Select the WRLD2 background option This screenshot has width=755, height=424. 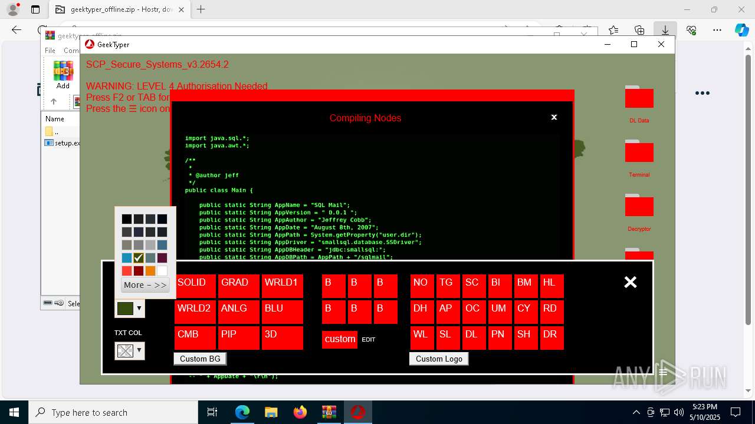pos(195,312)
